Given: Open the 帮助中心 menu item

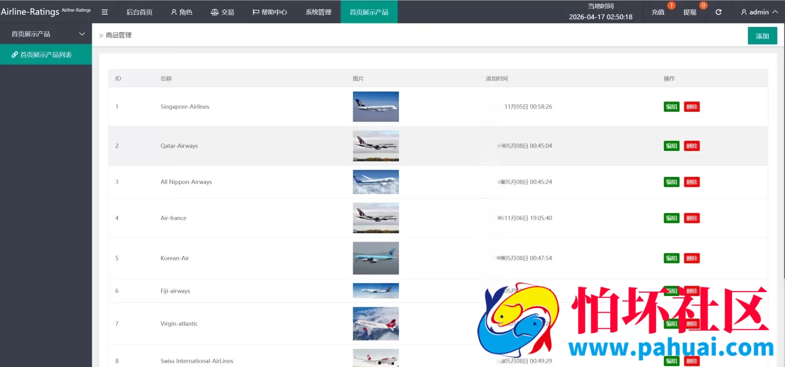Looking at the screenshot, I should [270, 12].
